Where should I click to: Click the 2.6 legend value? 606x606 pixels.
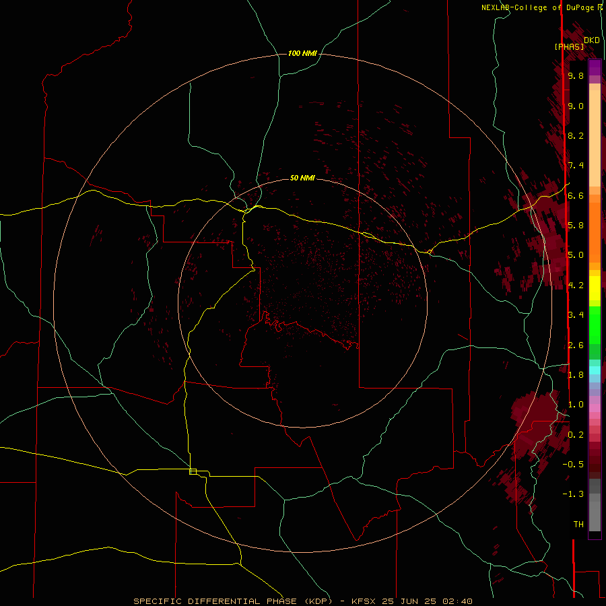click(x=576, y=345)
